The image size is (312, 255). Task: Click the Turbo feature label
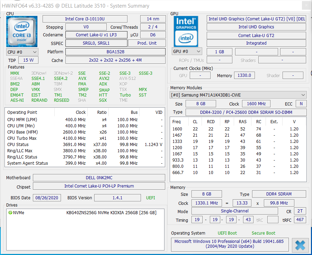click(125, 95)
